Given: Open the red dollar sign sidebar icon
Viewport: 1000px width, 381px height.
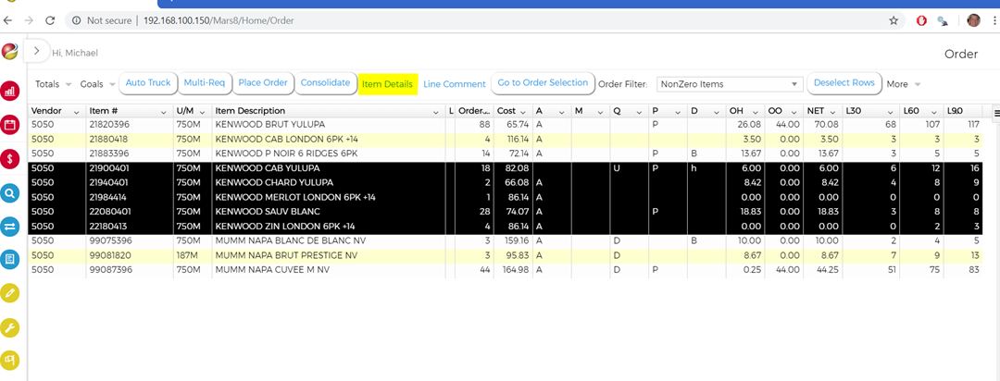Looking at the screenshot, I should pos(10,159).
